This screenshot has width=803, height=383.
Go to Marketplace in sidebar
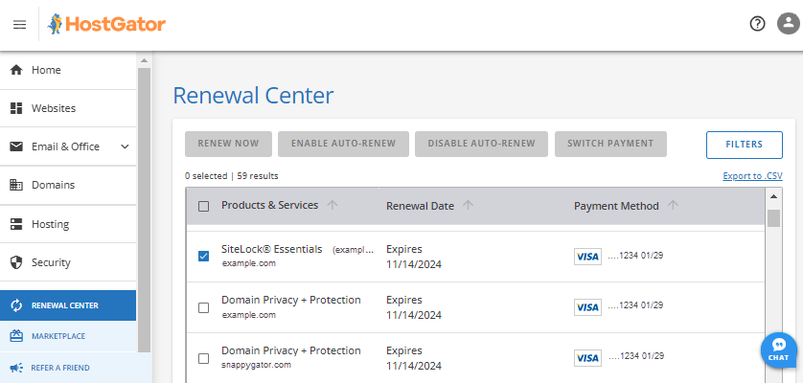(68, 336)
